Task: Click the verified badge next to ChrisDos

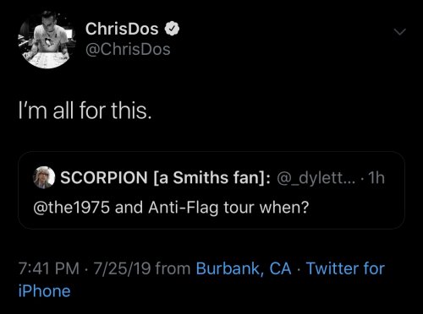Action: pos(172,29)
